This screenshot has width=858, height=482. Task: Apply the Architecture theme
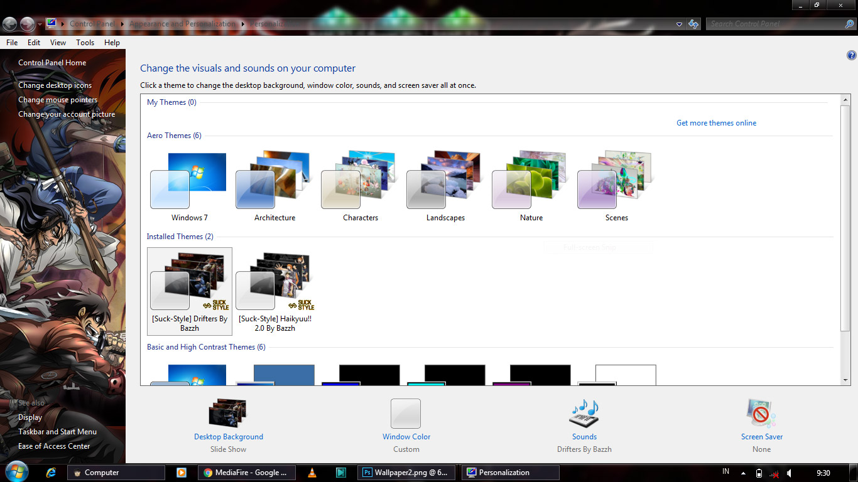(x=274, y=186)
